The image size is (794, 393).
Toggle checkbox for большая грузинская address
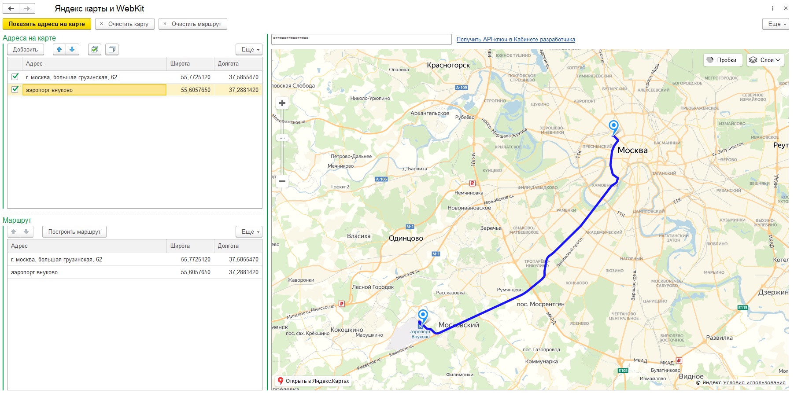[x=15, y=77]
